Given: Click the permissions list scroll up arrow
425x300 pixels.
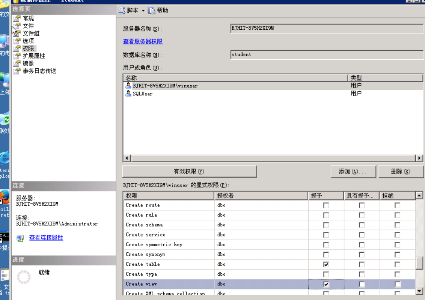Looking at the screenshot, I should [419, 195].
